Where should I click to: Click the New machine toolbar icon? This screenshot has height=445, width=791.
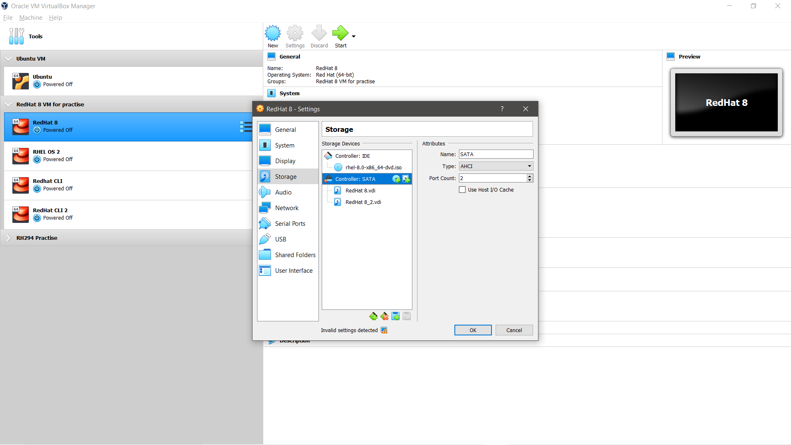tap(272, 37)
